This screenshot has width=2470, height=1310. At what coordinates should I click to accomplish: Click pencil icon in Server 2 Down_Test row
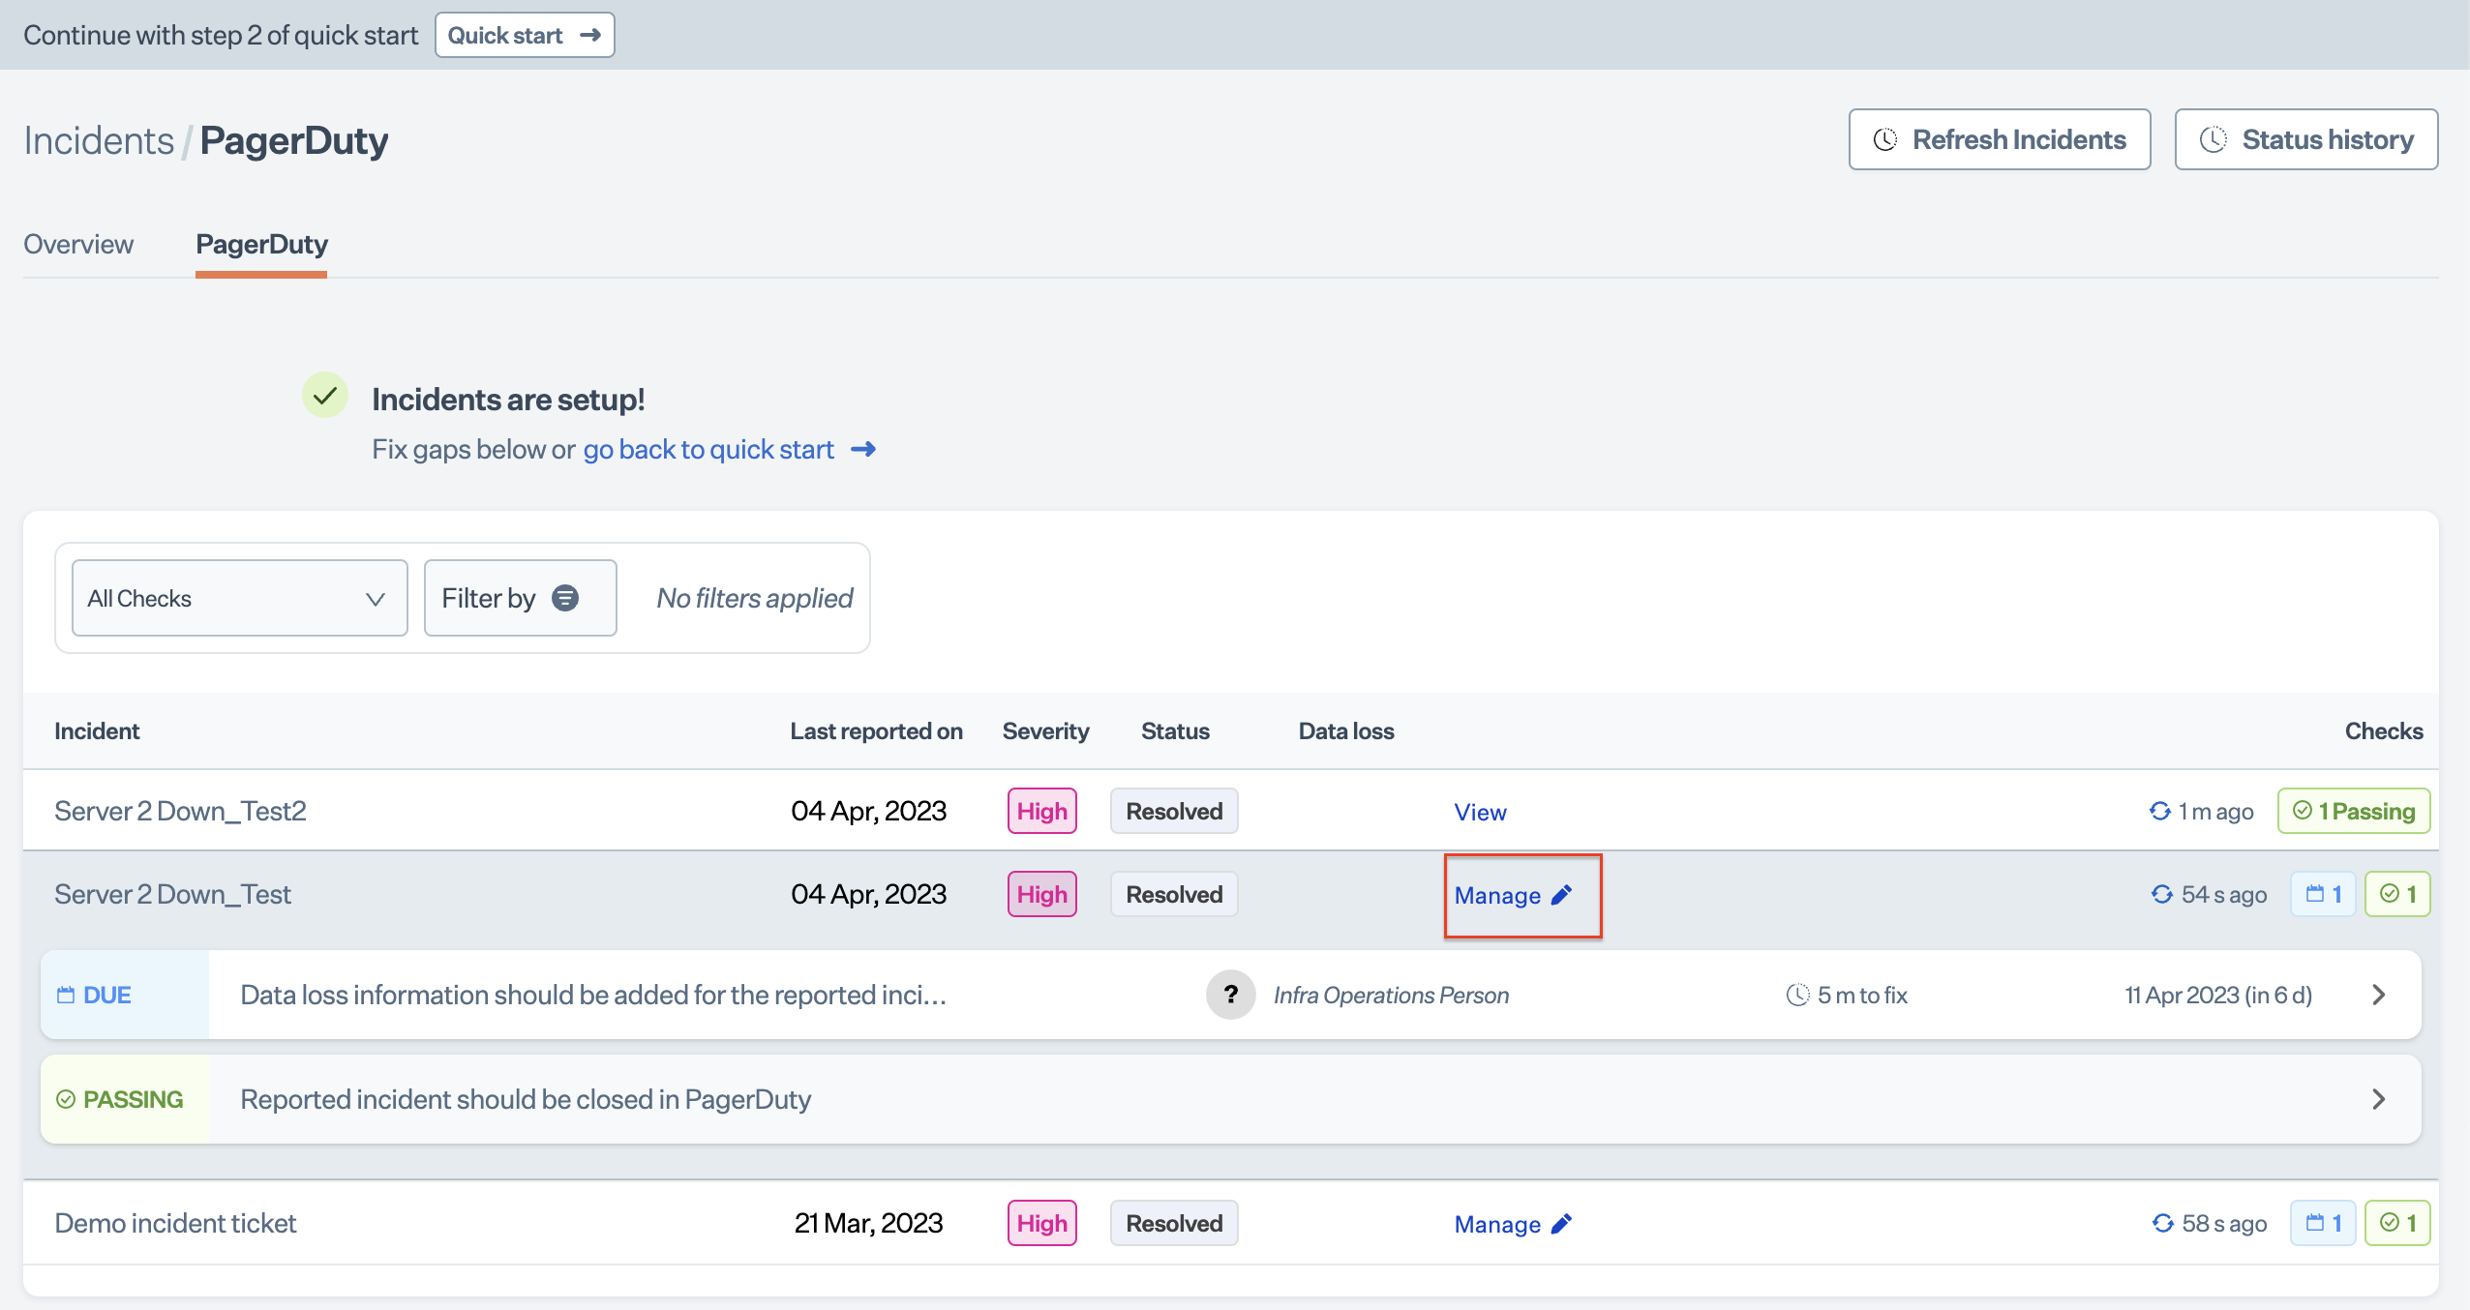pos(1561,895)
